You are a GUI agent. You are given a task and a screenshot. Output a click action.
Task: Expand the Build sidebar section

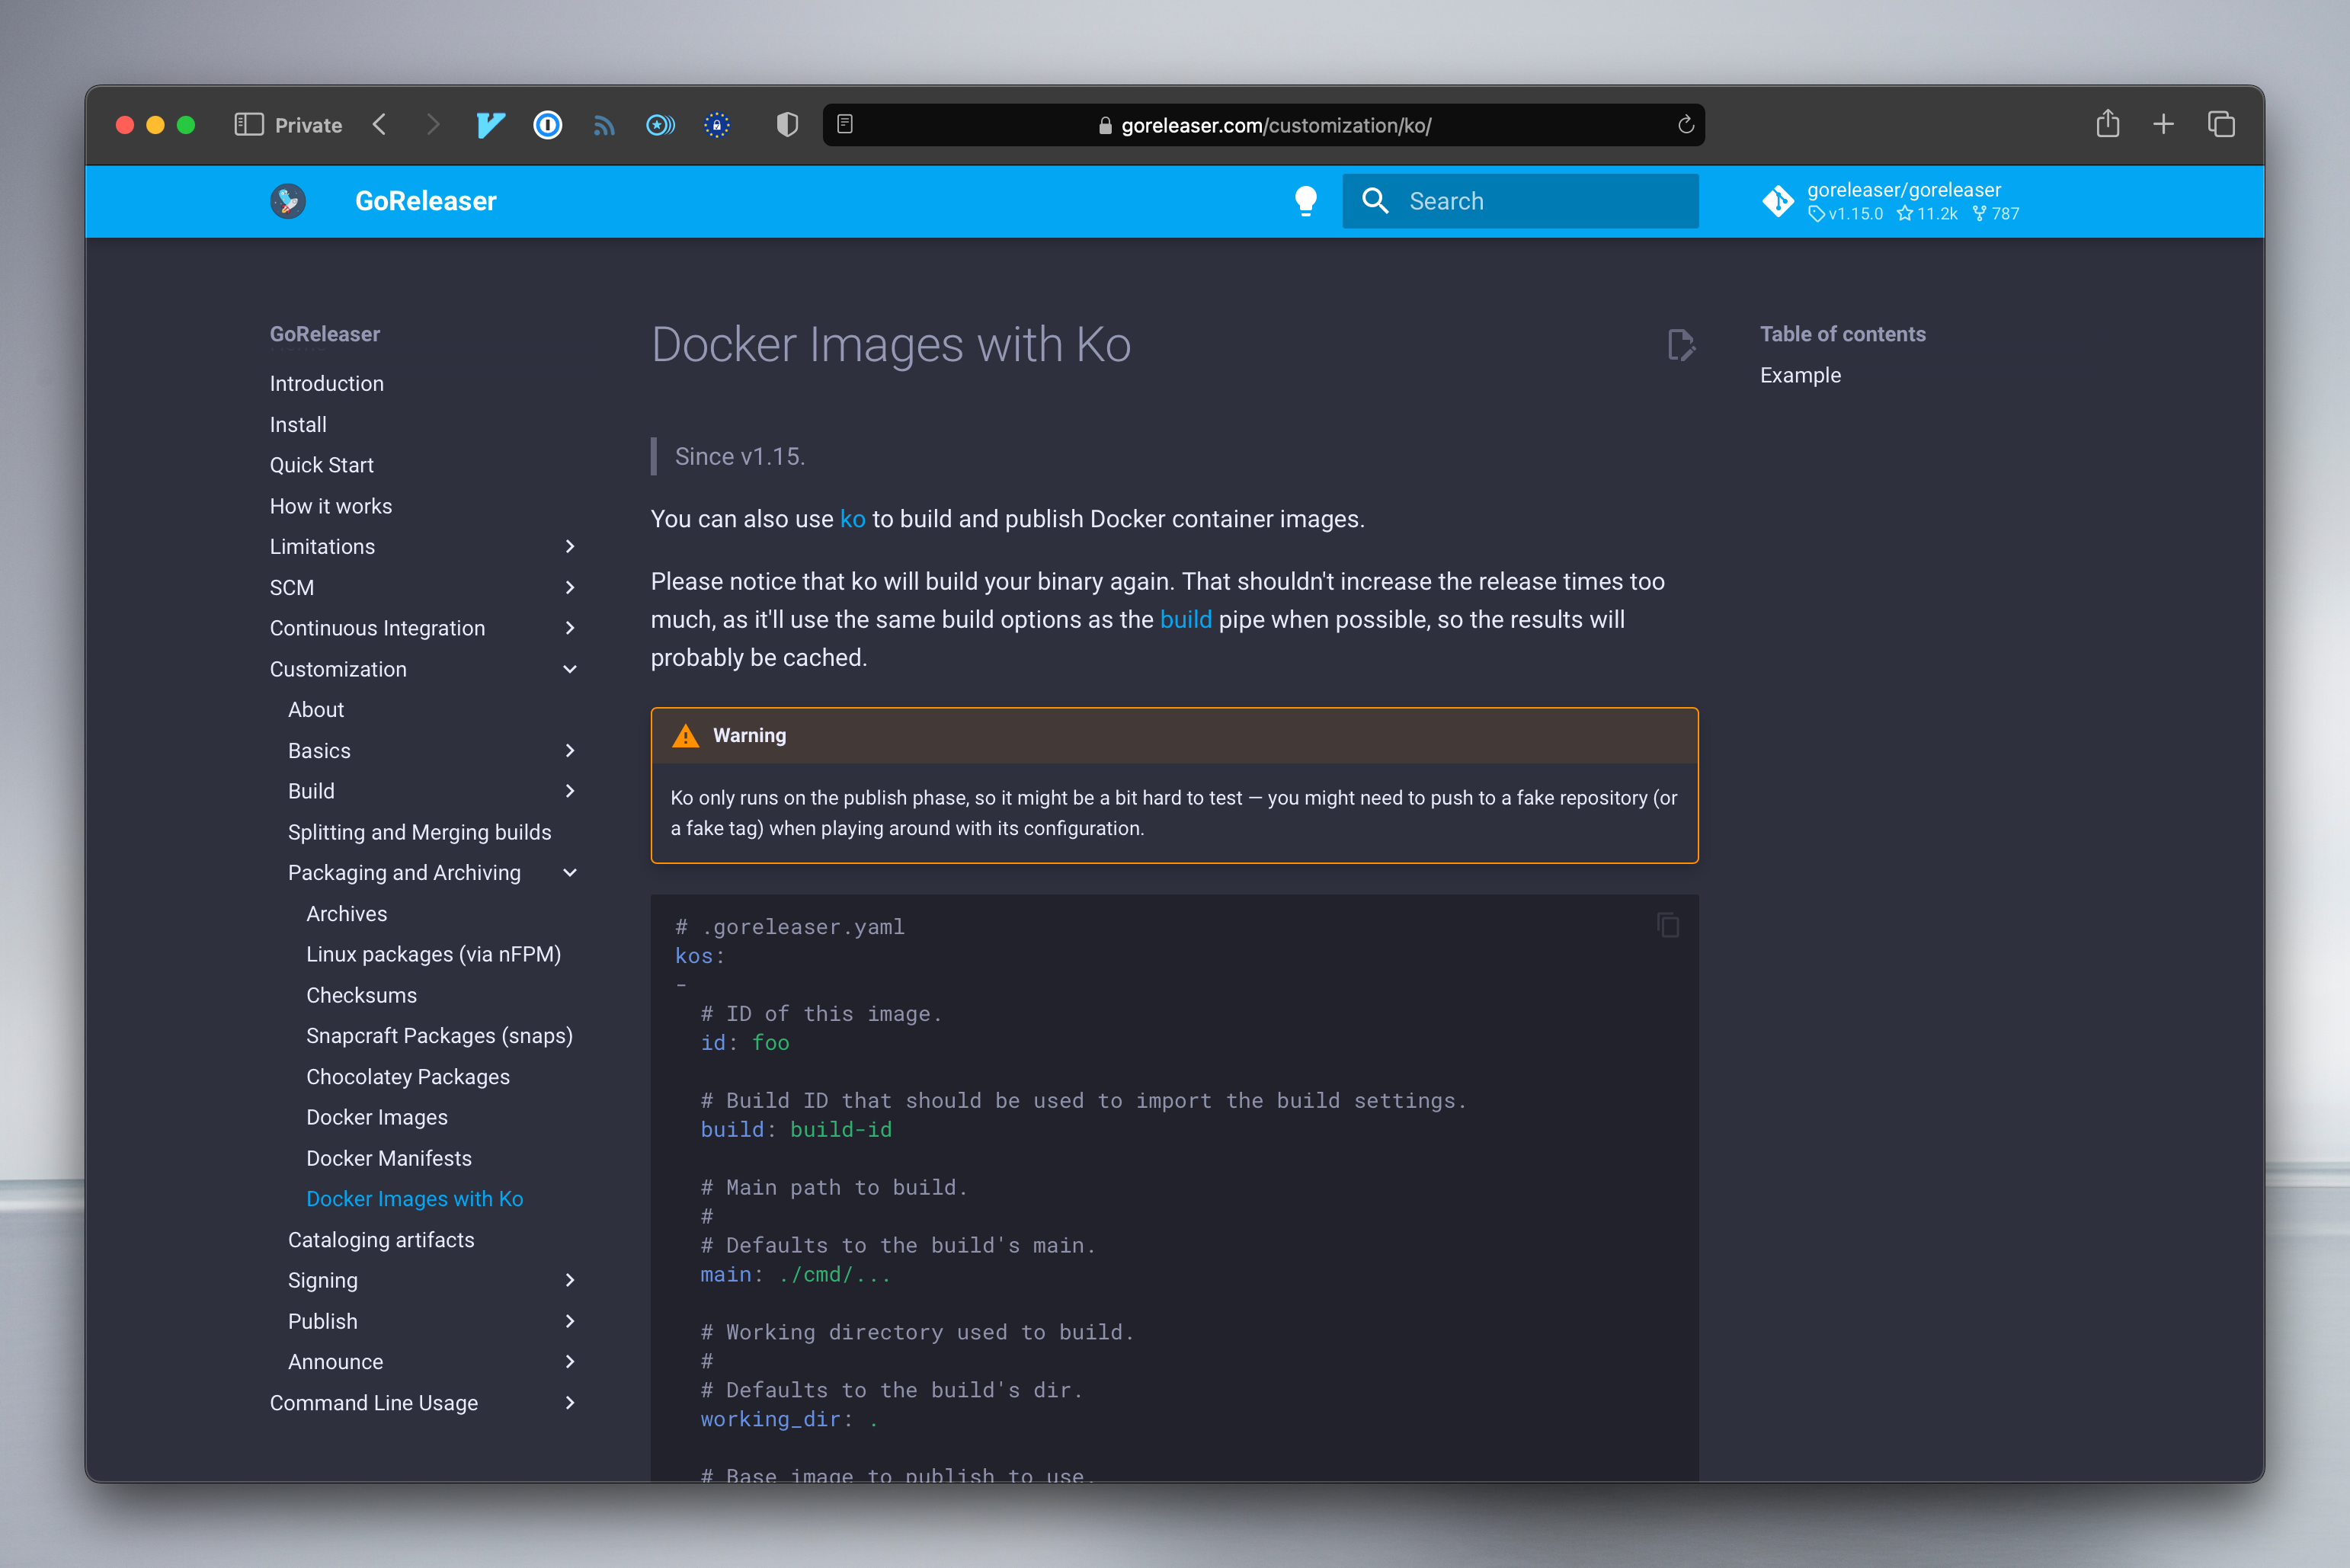tap(571, 791)
